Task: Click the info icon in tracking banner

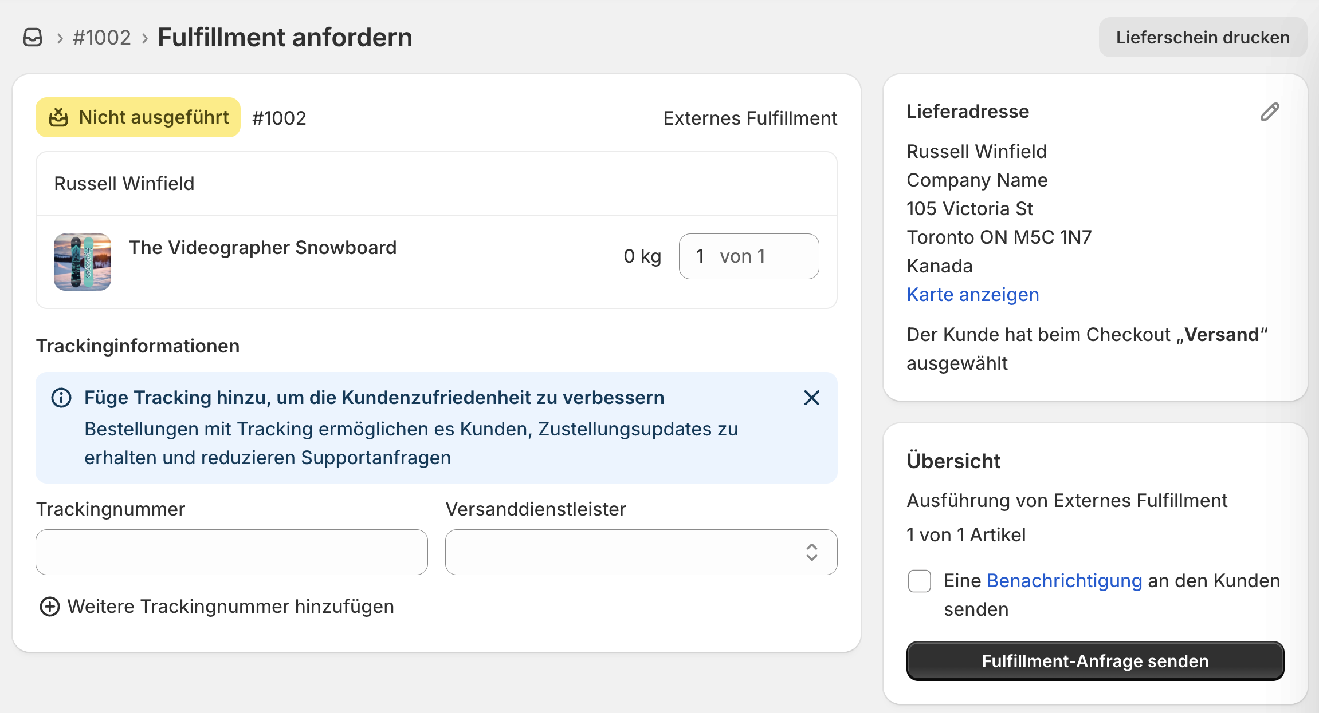Action: [x=61, y=398]
